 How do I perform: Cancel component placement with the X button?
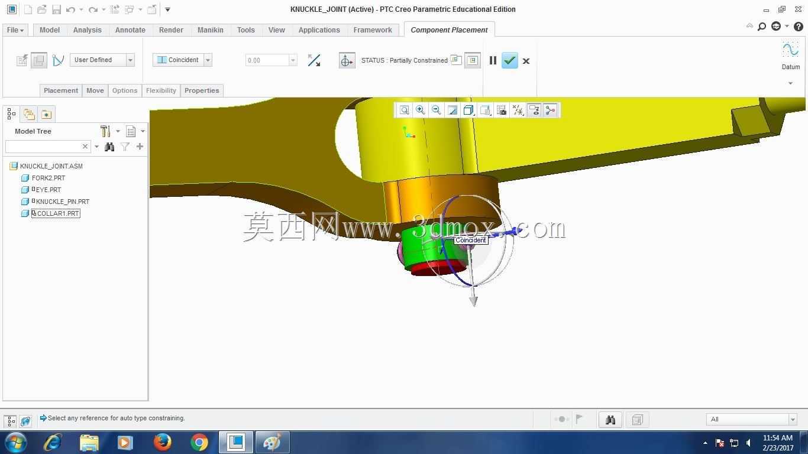pyautogui.click(x=526, y=60)
